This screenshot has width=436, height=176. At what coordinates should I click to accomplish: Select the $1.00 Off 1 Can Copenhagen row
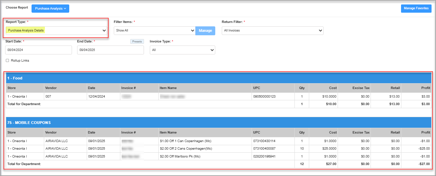[185, 141]
